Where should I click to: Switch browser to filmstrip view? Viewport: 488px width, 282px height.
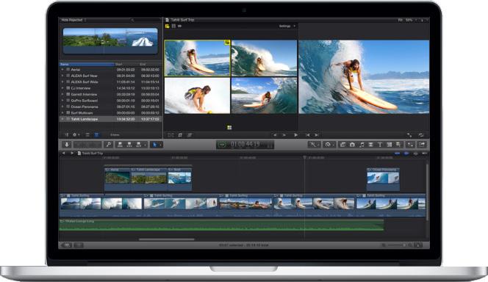pyautogui.click(x=87, y=135)
